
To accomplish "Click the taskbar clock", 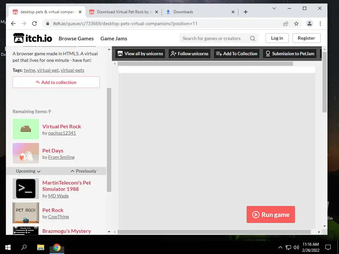I will [311, 247].
